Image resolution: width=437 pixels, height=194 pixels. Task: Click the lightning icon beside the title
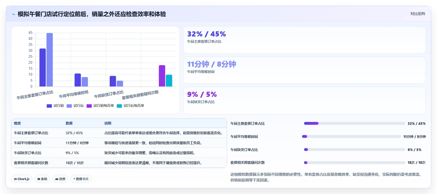coord(14,14)
